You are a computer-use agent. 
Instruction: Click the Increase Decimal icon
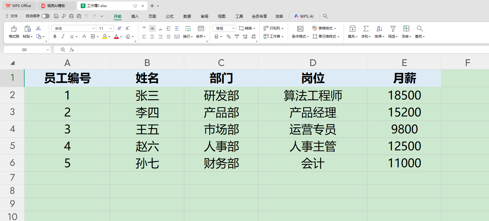tap(245, 36)
